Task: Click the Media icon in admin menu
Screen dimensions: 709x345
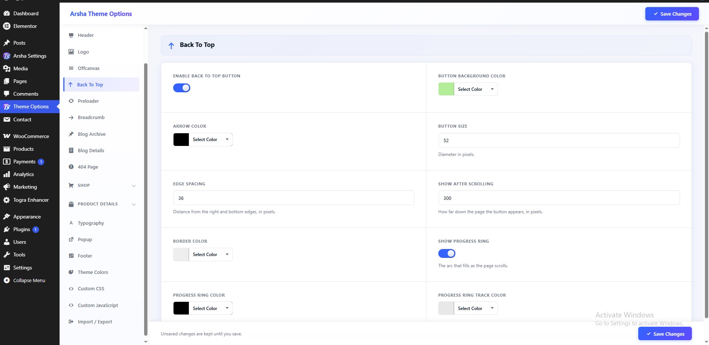Action: click(x=7, y=68)
